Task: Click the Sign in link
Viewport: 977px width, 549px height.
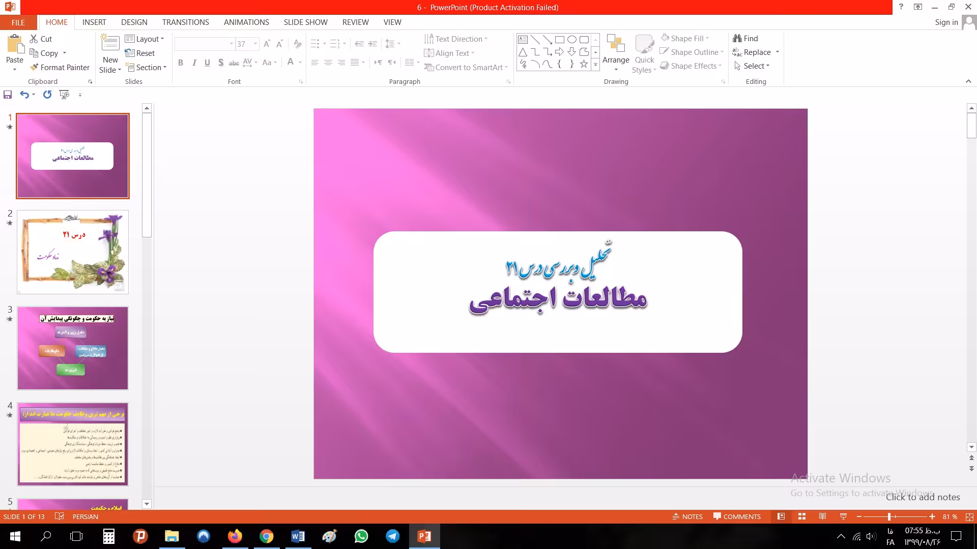Action: [x=946, y=22]
